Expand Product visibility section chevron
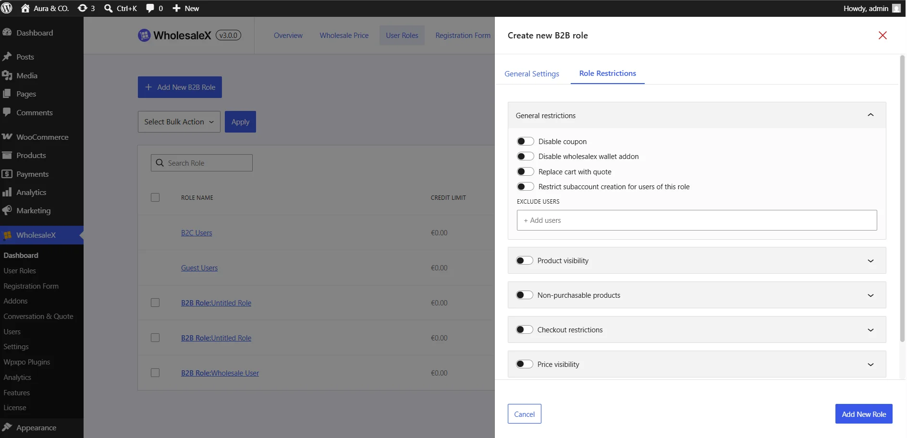This screenshot has width=907, height=438. click(x=870, y=261)
